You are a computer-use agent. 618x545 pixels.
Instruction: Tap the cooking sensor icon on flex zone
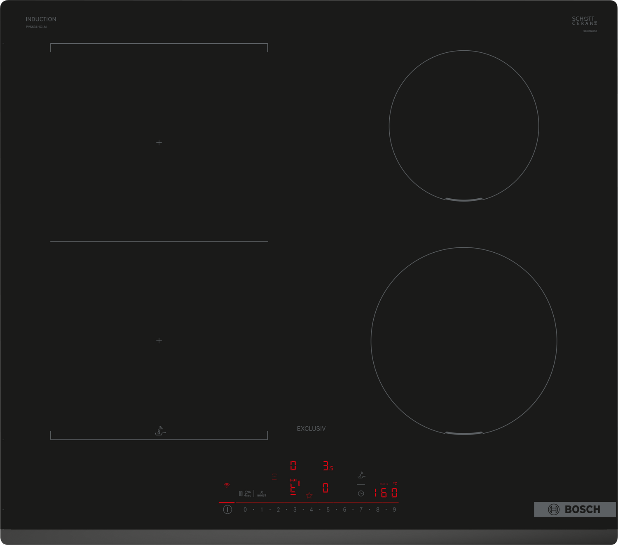pos(160,432)
